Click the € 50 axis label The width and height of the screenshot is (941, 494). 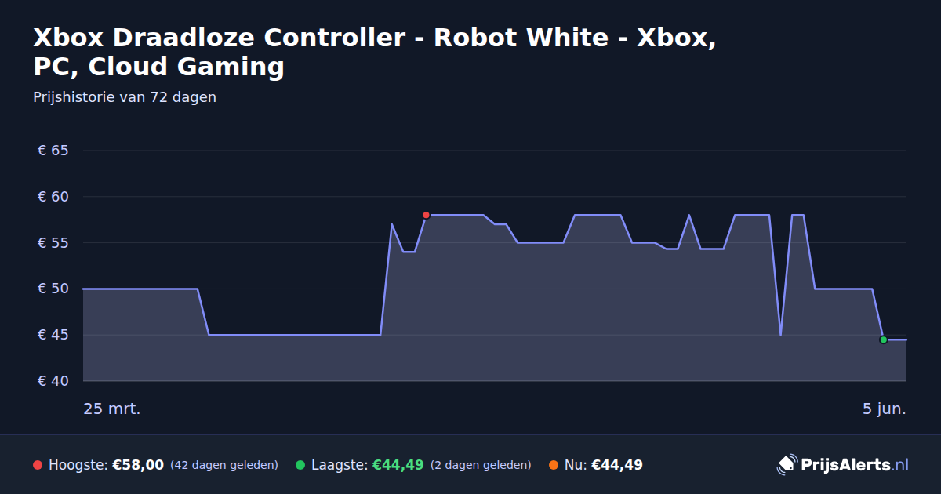(53, 289)
